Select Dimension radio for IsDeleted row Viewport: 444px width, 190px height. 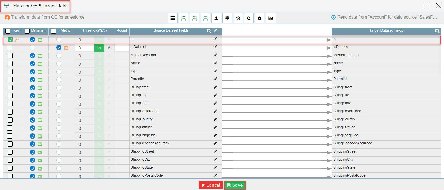point(33,48)
